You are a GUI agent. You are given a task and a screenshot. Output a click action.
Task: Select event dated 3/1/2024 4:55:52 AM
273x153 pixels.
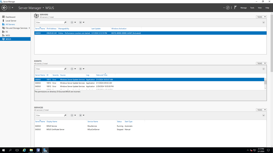coord(149,83)
